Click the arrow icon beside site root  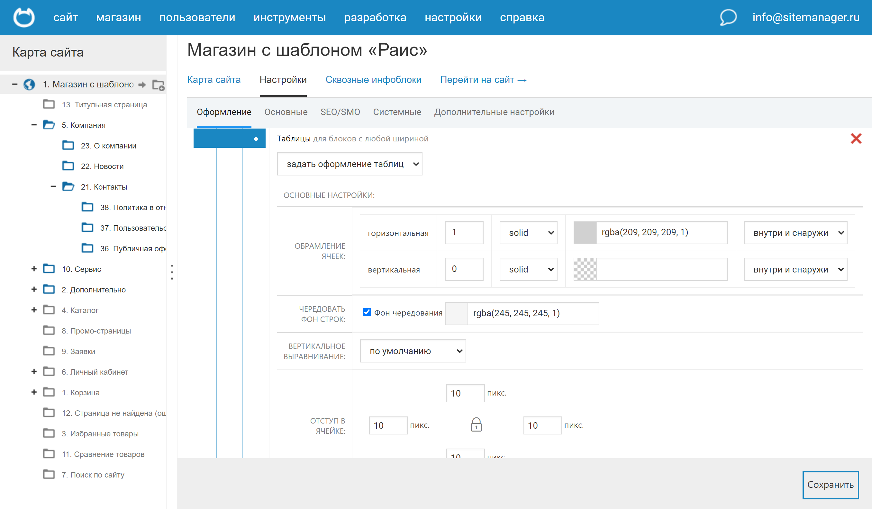(x=142, y=85)
